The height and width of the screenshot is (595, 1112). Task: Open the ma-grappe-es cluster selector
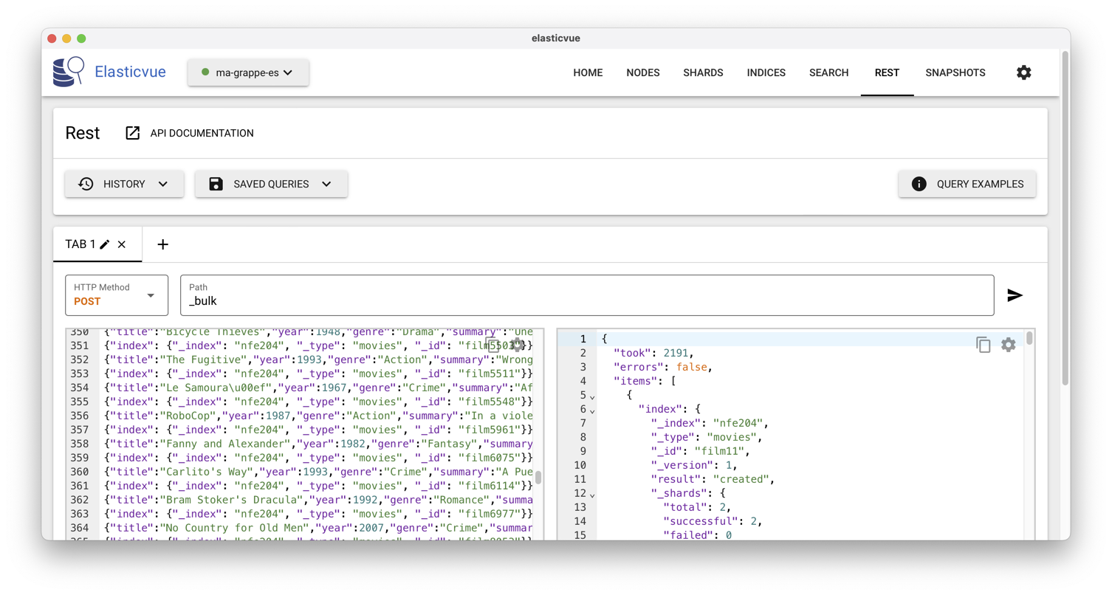[x=248, y=72]
